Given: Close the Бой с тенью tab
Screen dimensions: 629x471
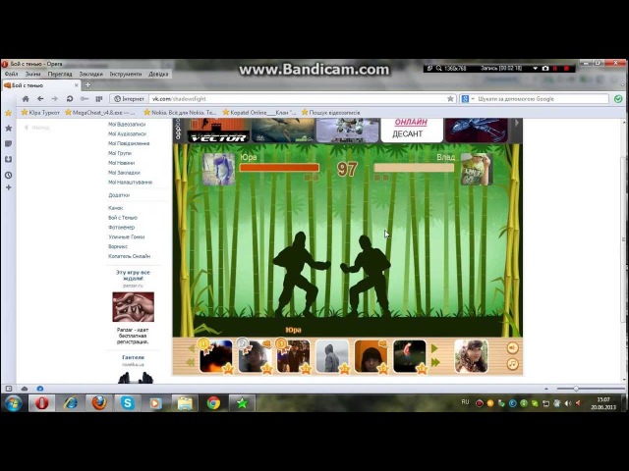Looking at the screenshot, I should pos(77,85).
